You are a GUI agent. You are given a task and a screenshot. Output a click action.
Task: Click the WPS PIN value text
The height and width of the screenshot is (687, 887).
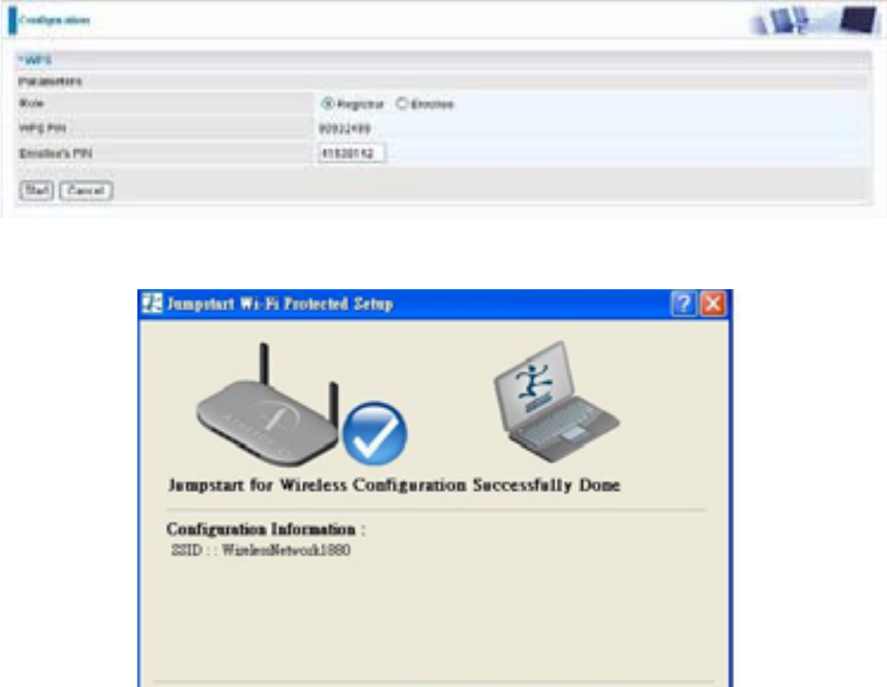click(345, 129)
